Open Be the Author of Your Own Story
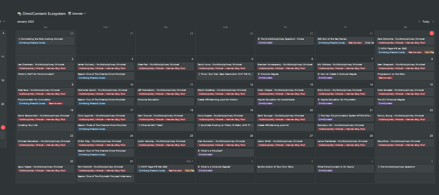Screen dimensions: 439x195 (276, 167)
